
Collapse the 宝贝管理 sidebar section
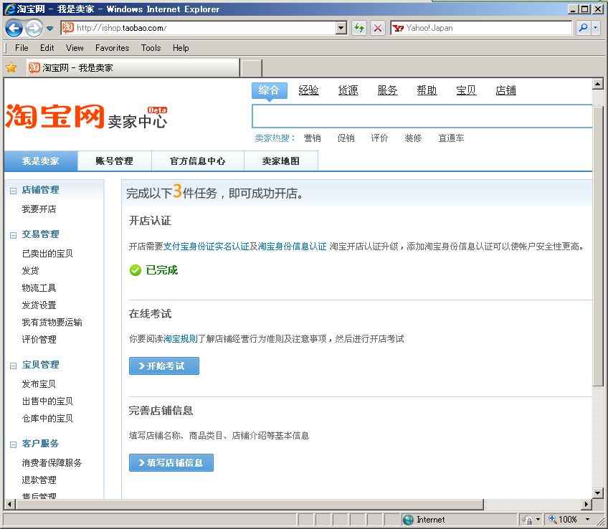pos(13,366)
